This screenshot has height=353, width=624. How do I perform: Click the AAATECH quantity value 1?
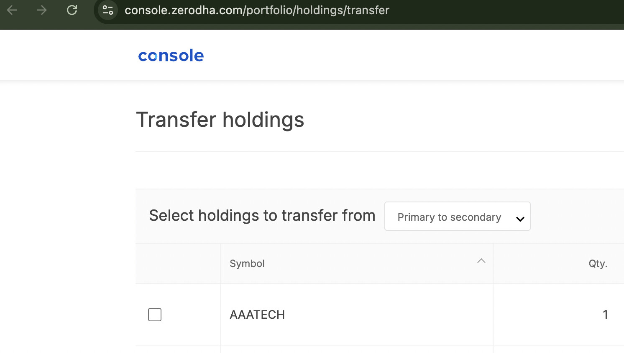click(x=605, y=315)
